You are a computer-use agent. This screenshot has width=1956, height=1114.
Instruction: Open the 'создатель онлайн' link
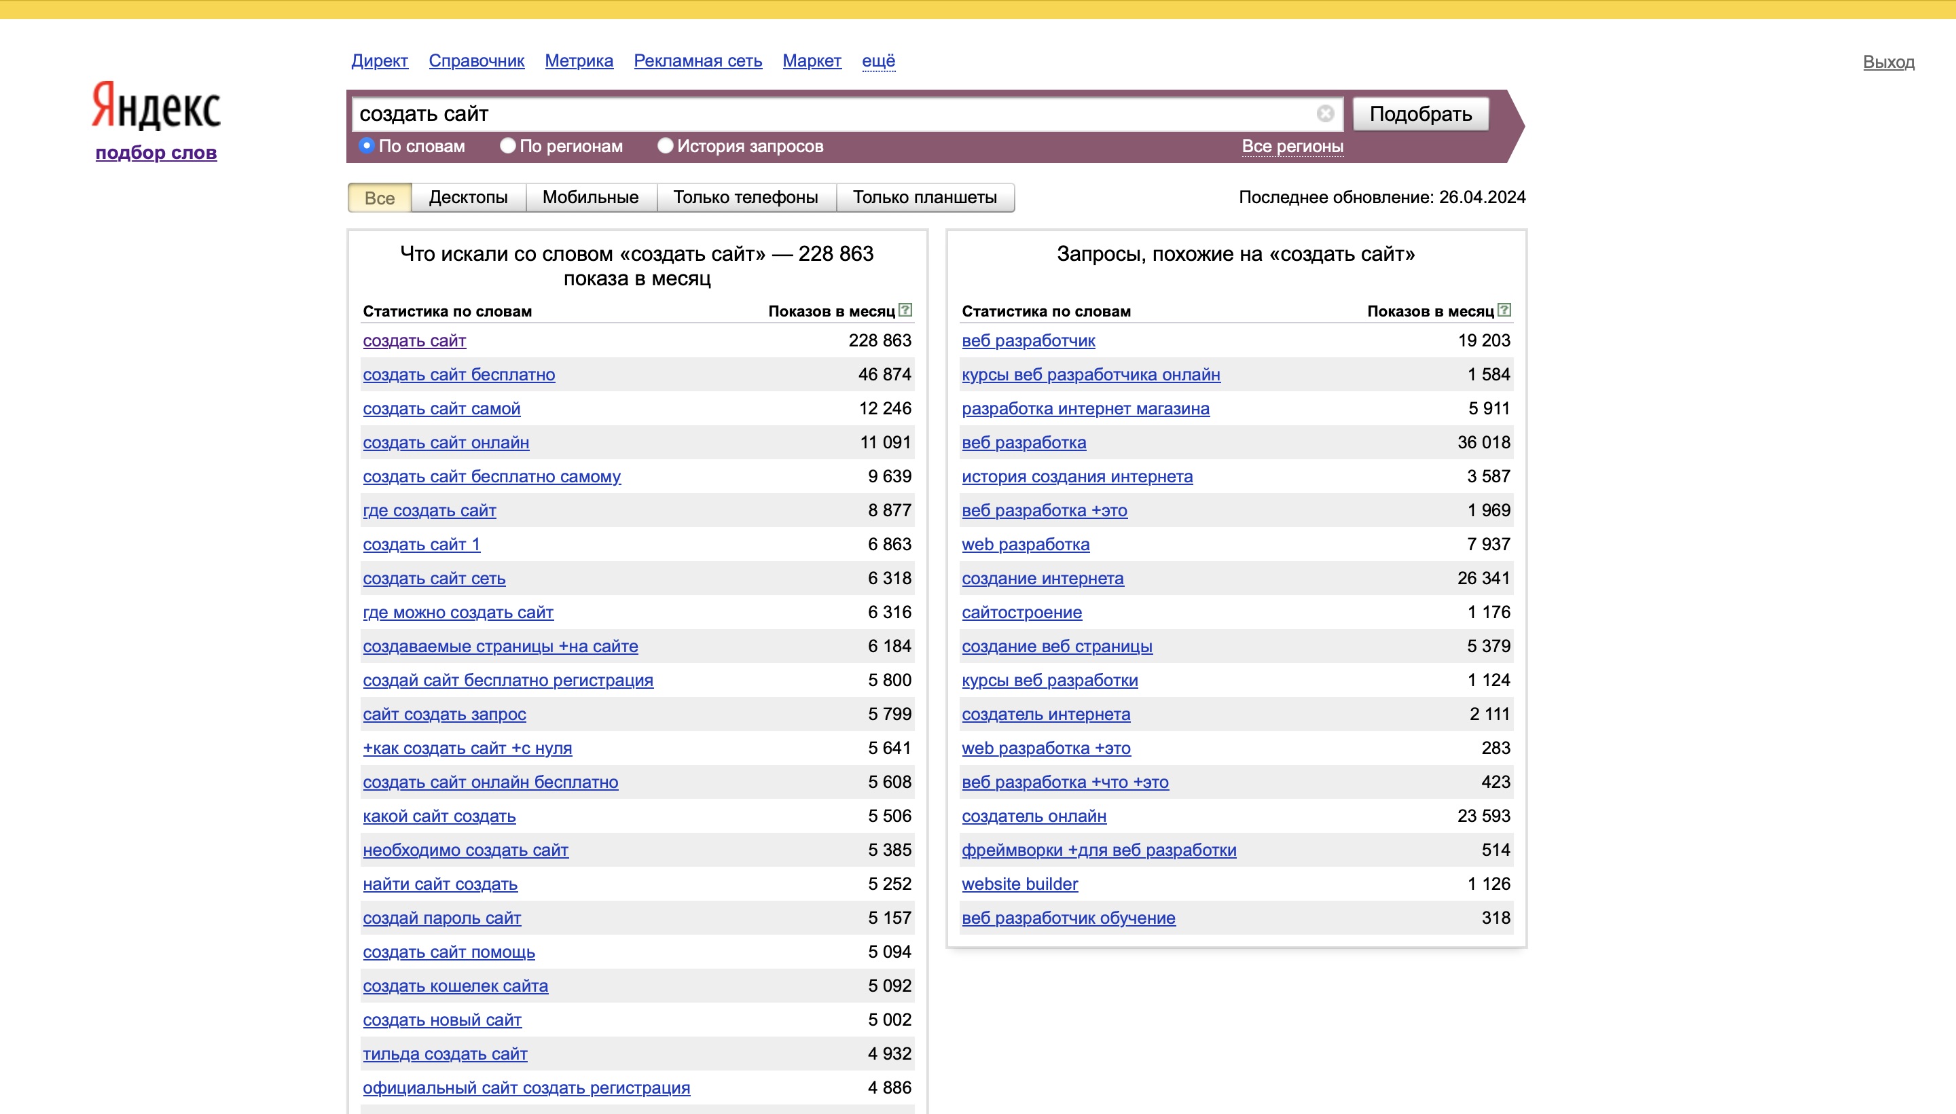point(1034,816)
